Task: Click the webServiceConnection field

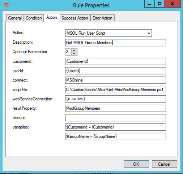Action: click(115, 99)
